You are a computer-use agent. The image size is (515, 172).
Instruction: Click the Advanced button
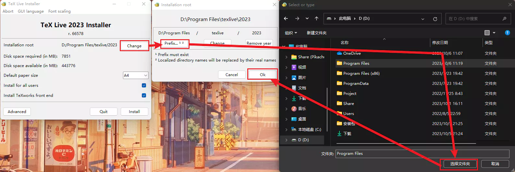pyautogui.click(x=17, y=111)
